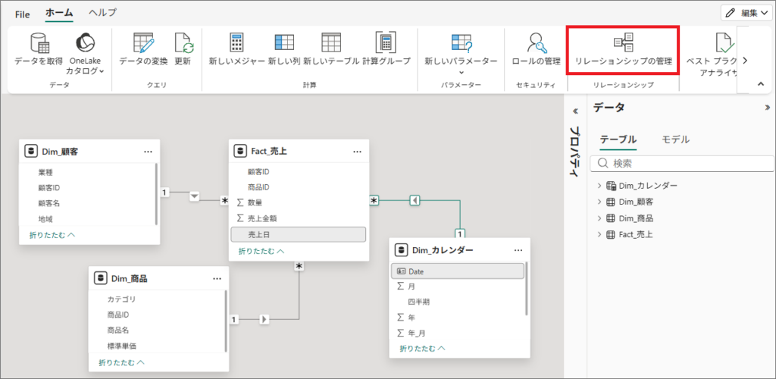The image size is (776, 379).
Task: Click the 編集 mode button
Action: point(745,12)
